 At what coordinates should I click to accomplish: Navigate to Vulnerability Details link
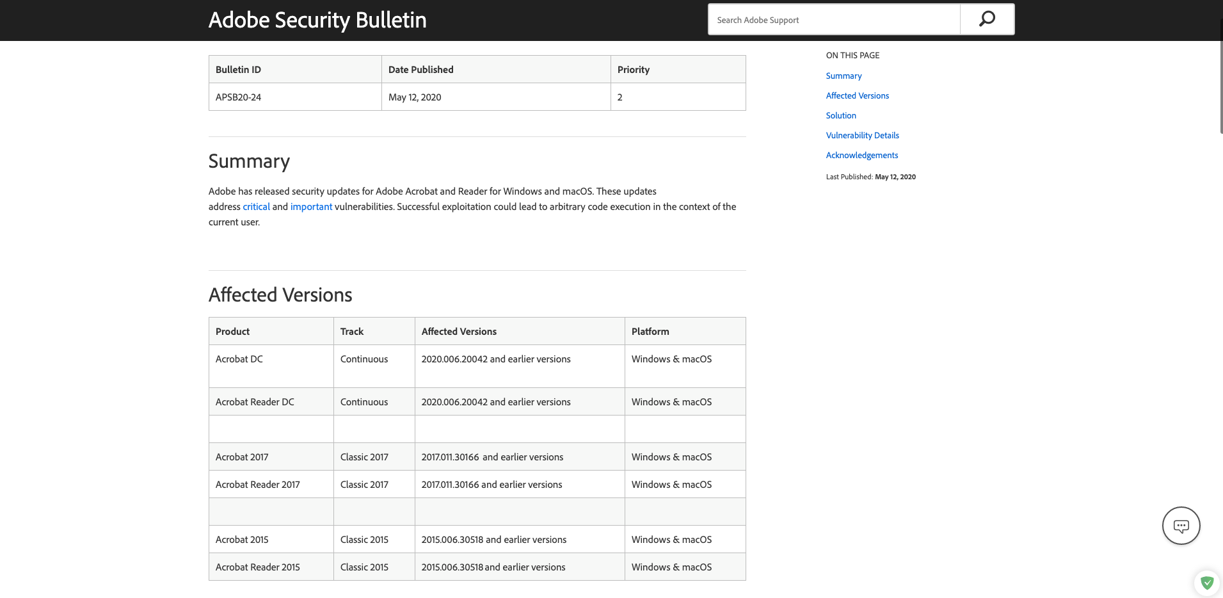click(862, 135)
